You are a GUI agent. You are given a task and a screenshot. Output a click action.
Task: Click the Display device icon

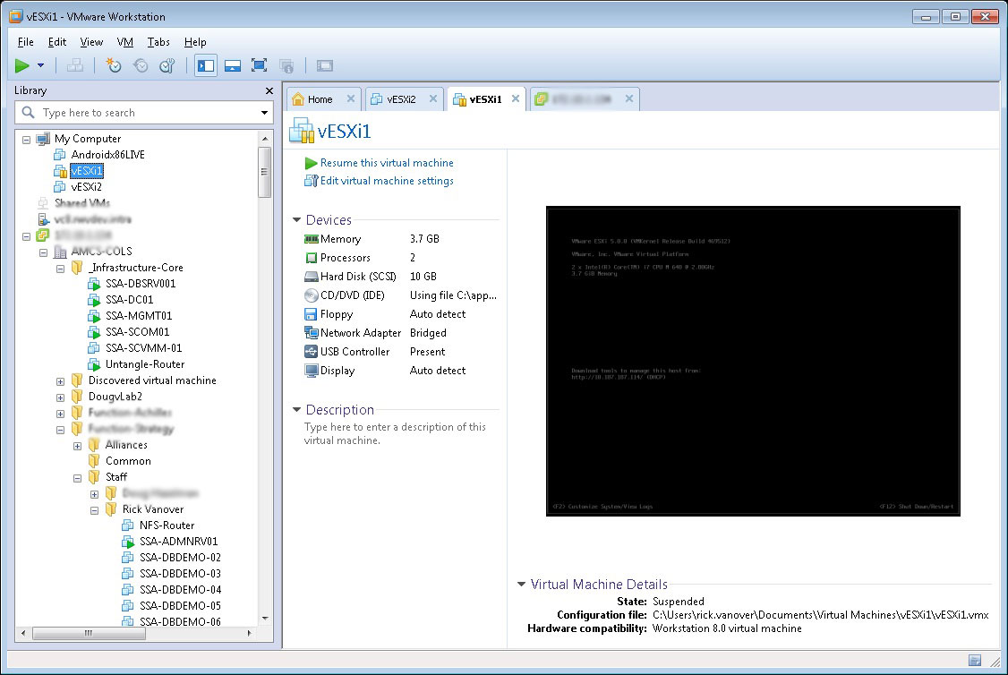312,371
